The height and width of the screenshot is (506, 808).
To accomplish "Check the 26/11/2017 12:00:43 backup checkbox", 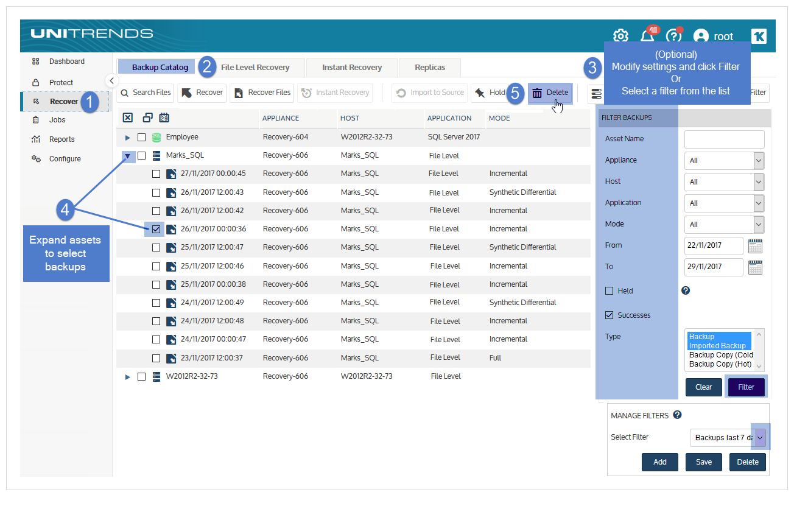I will coord(156,192).
